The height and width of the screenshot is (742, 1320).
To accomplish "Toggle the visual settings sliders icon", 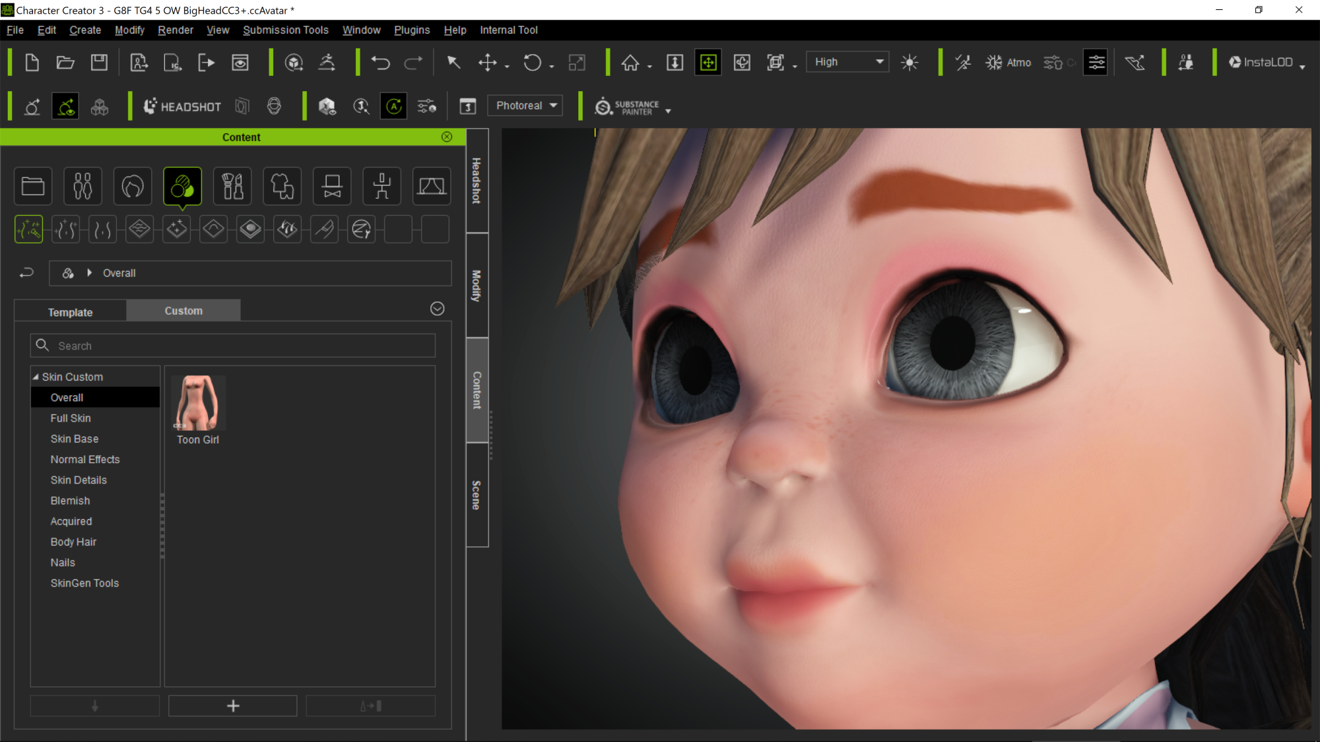I will click(x=1096, y=63).
